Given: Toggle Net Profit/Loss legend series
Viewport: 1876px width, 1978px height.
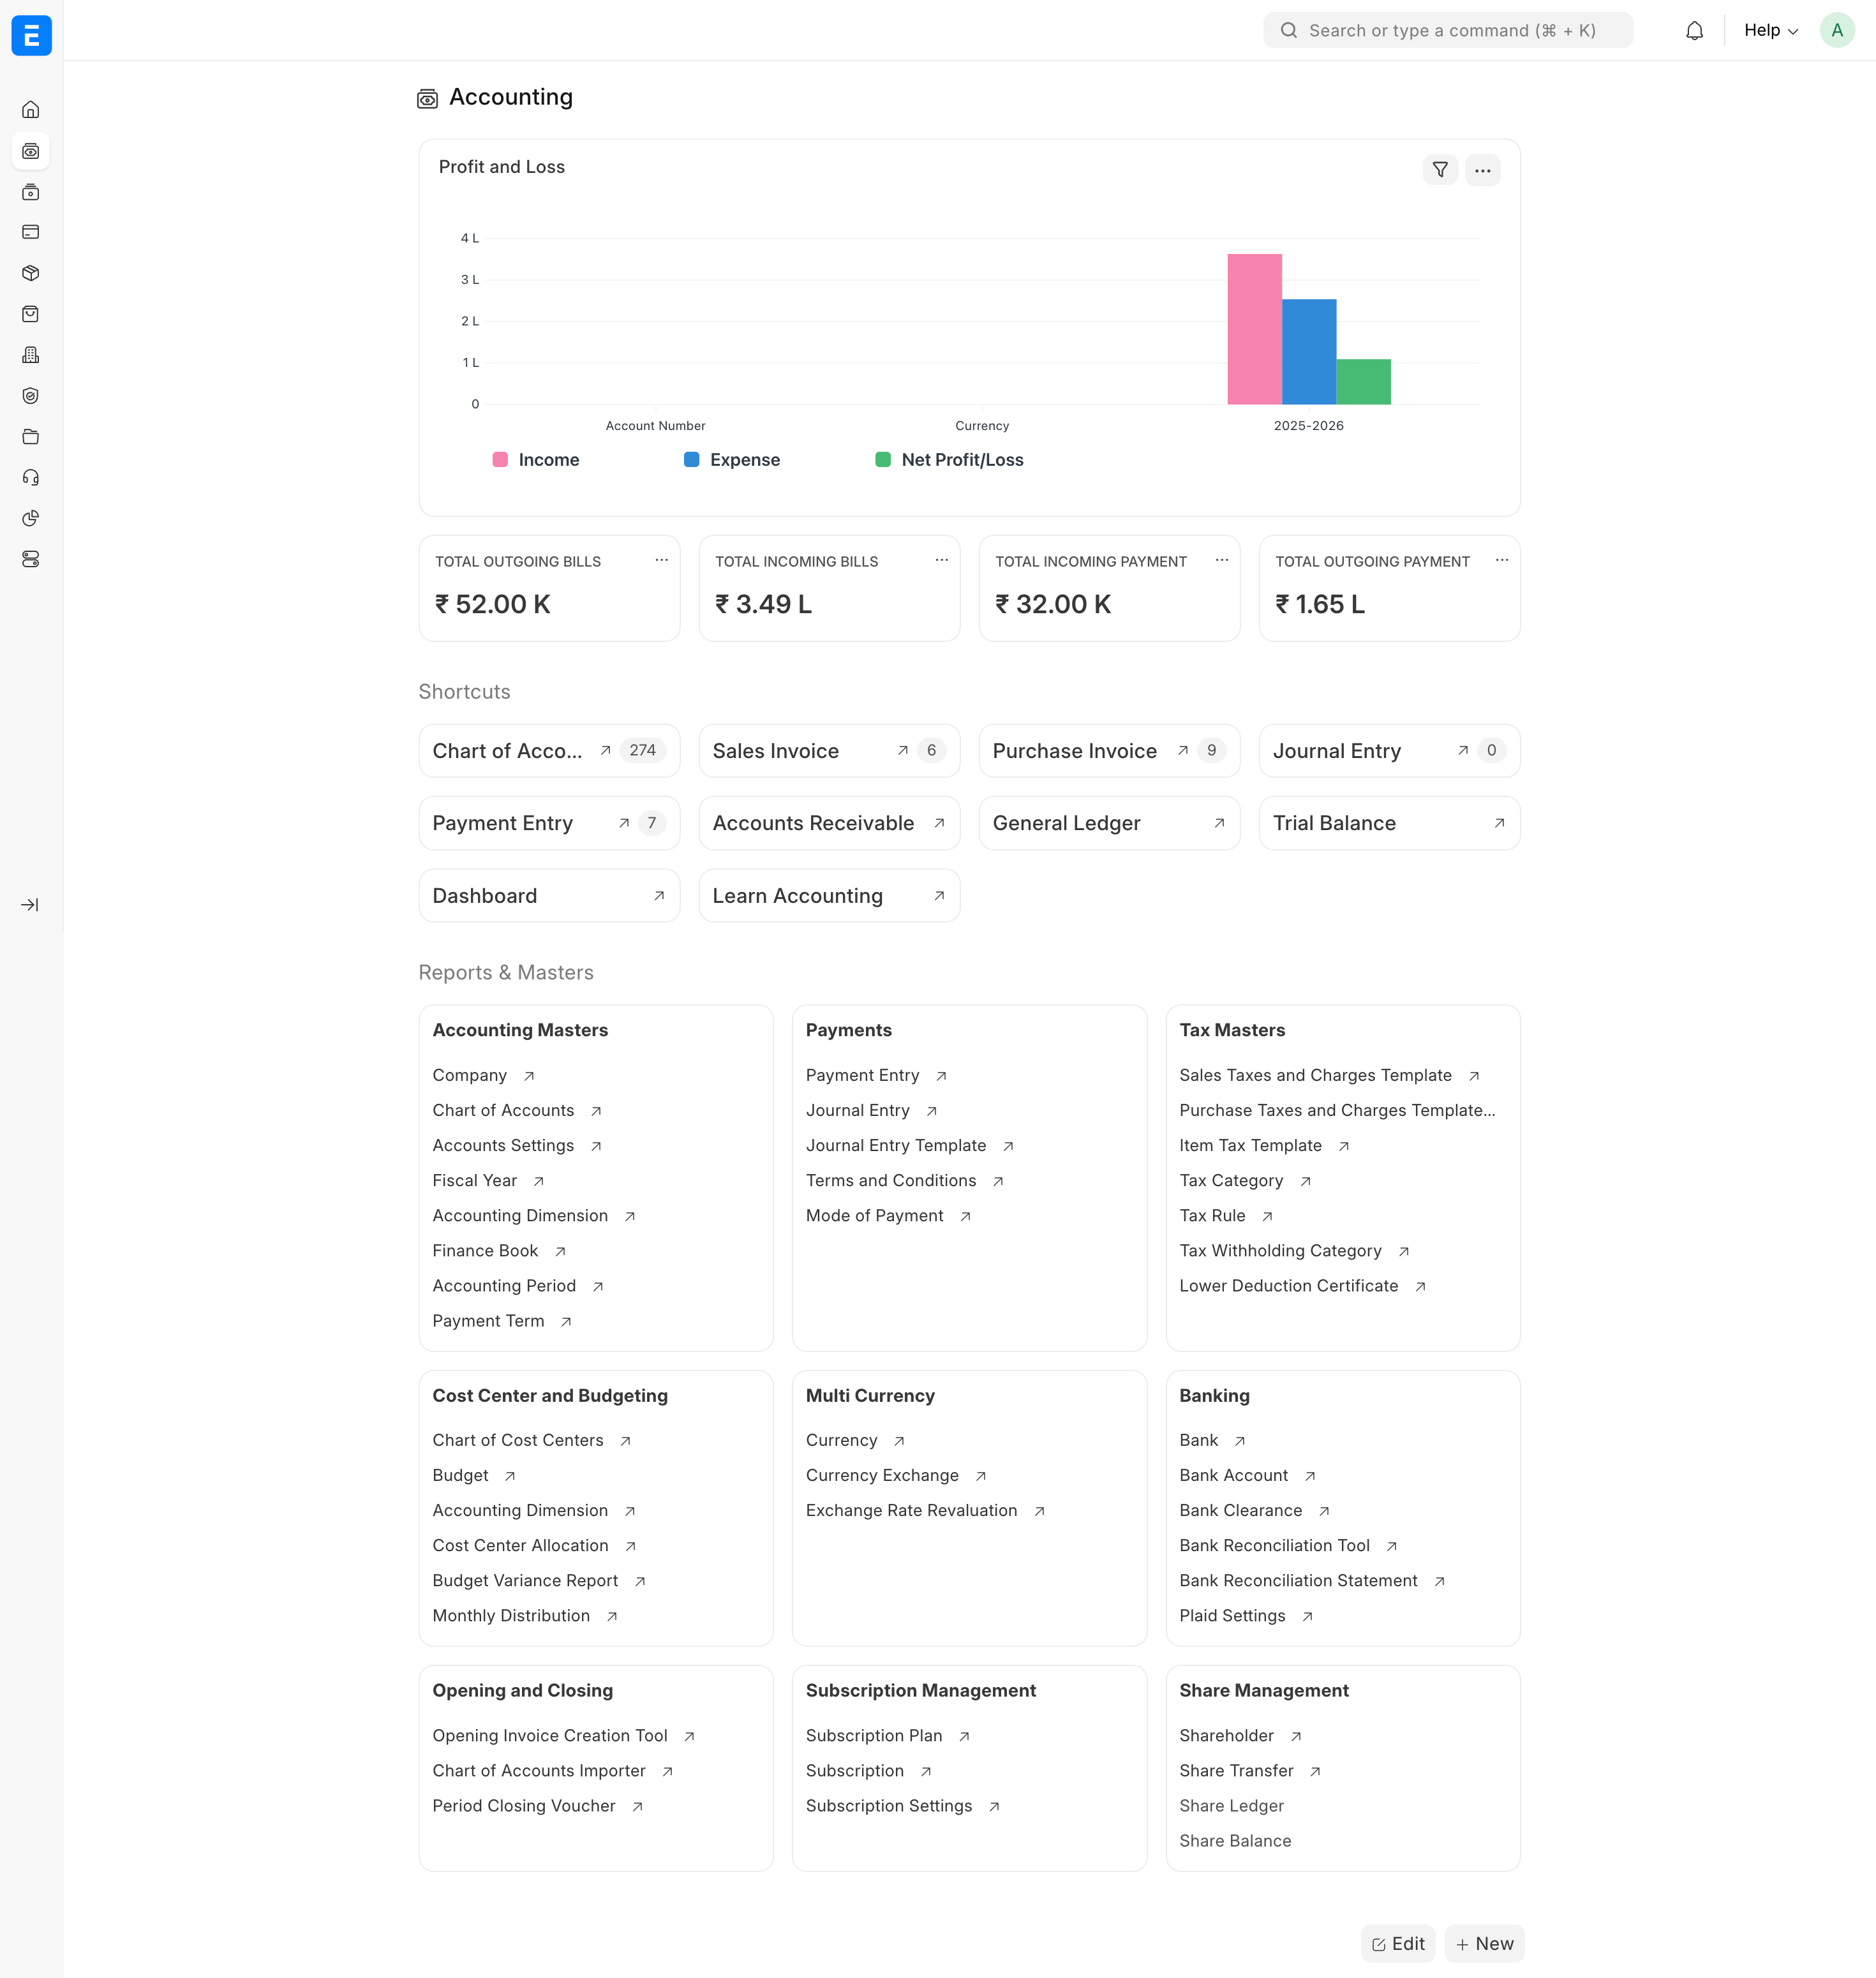Looking at the screenshot, I should coord(949,460).
